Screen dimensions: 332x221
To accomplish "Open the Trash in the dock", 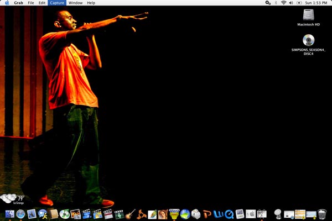I will [x=322, y=214].
